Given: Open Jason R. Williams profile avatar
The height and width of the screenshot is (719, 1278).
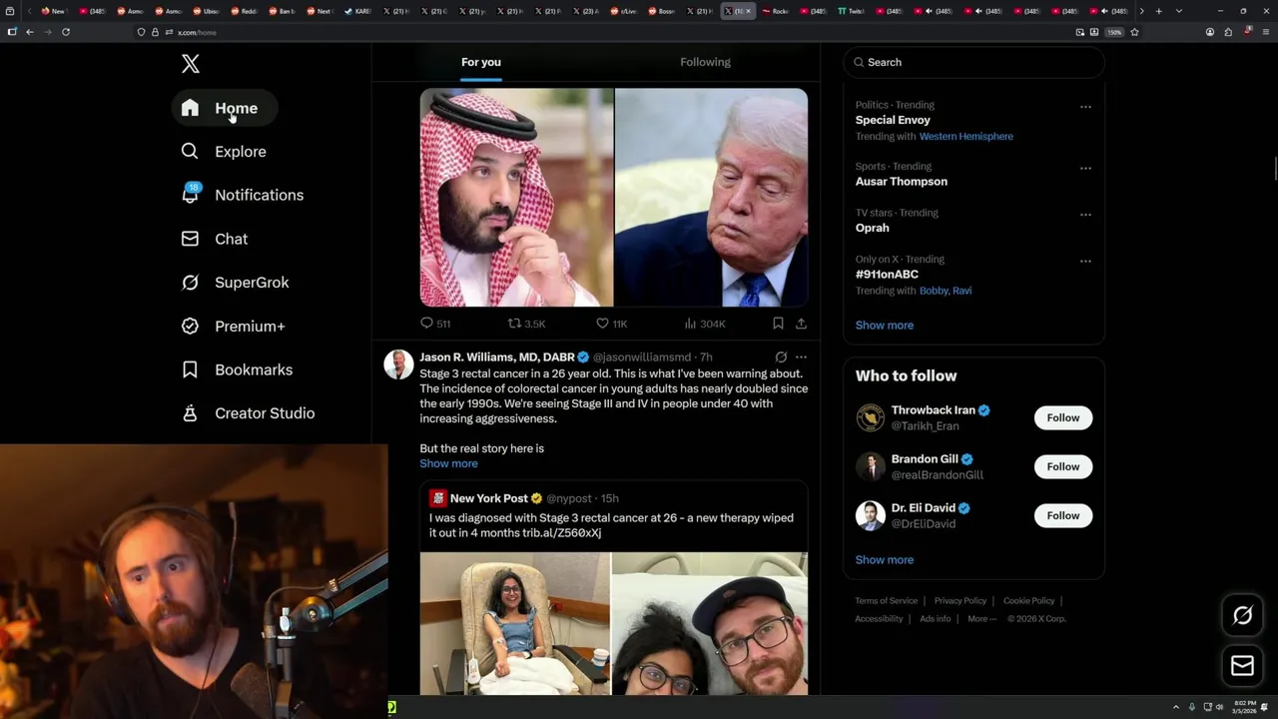Looking at the screenshot, I should point(398,364).
